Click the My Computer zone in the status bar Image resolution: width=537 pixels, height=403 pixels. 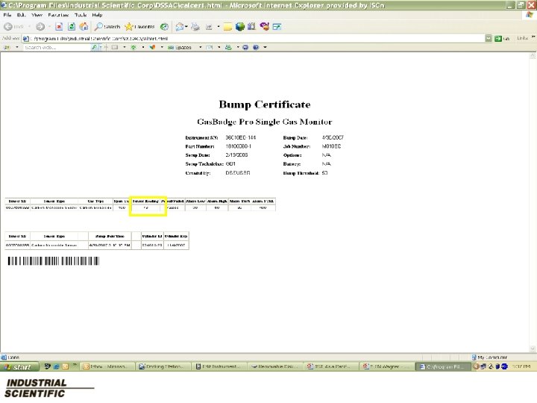point(490,357)
